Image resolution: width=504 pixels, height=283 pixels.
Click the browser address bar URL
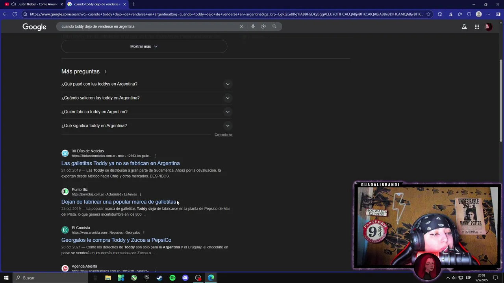pos(226,14)
